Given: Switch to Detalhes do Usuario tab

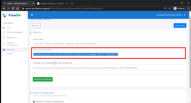Looking at the screenshot, I should point(52,4).
